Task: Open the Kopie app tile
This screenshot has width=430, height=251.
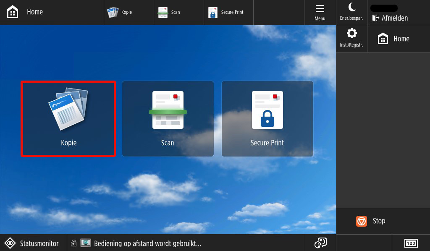Action: tap(68, 118)
